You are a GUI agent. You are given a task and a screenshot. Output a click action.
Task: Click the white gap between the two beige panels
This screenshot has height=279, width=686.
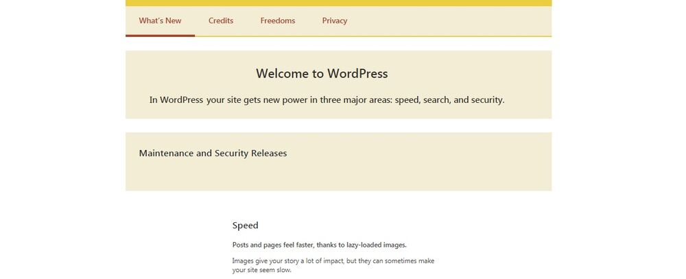(338, 125)
